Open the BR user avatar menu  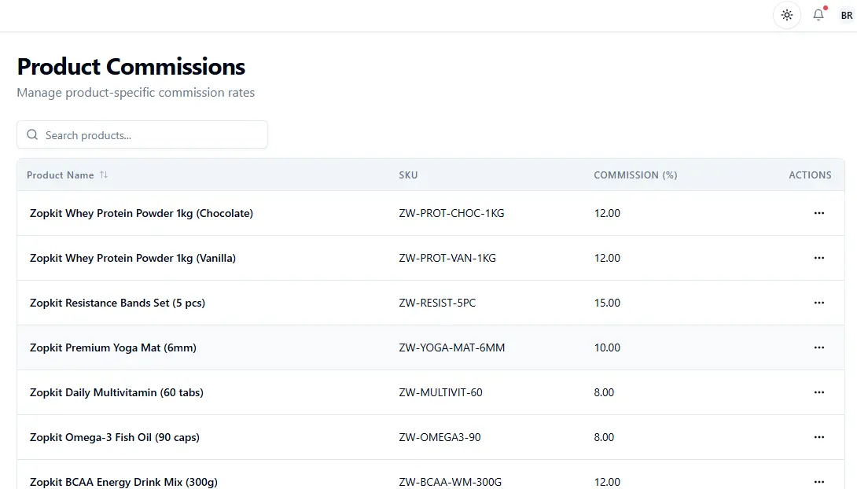point(847,15)
